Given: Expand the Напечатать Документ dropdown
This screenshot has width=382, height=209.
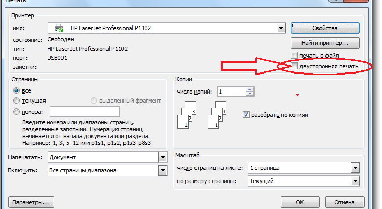Looking at the screenshot, I should click(163, 158).
